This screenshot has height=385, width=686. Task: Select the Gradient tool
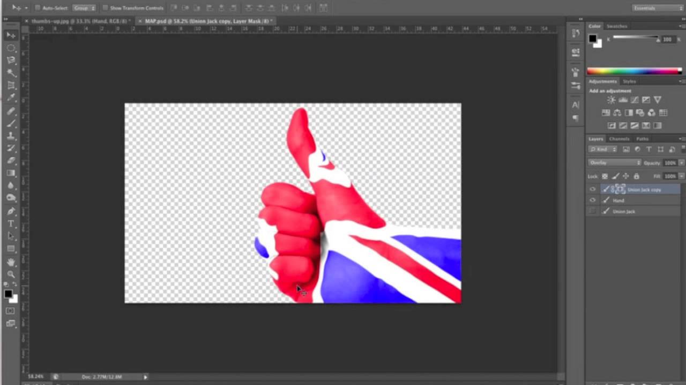click(11, 173)
